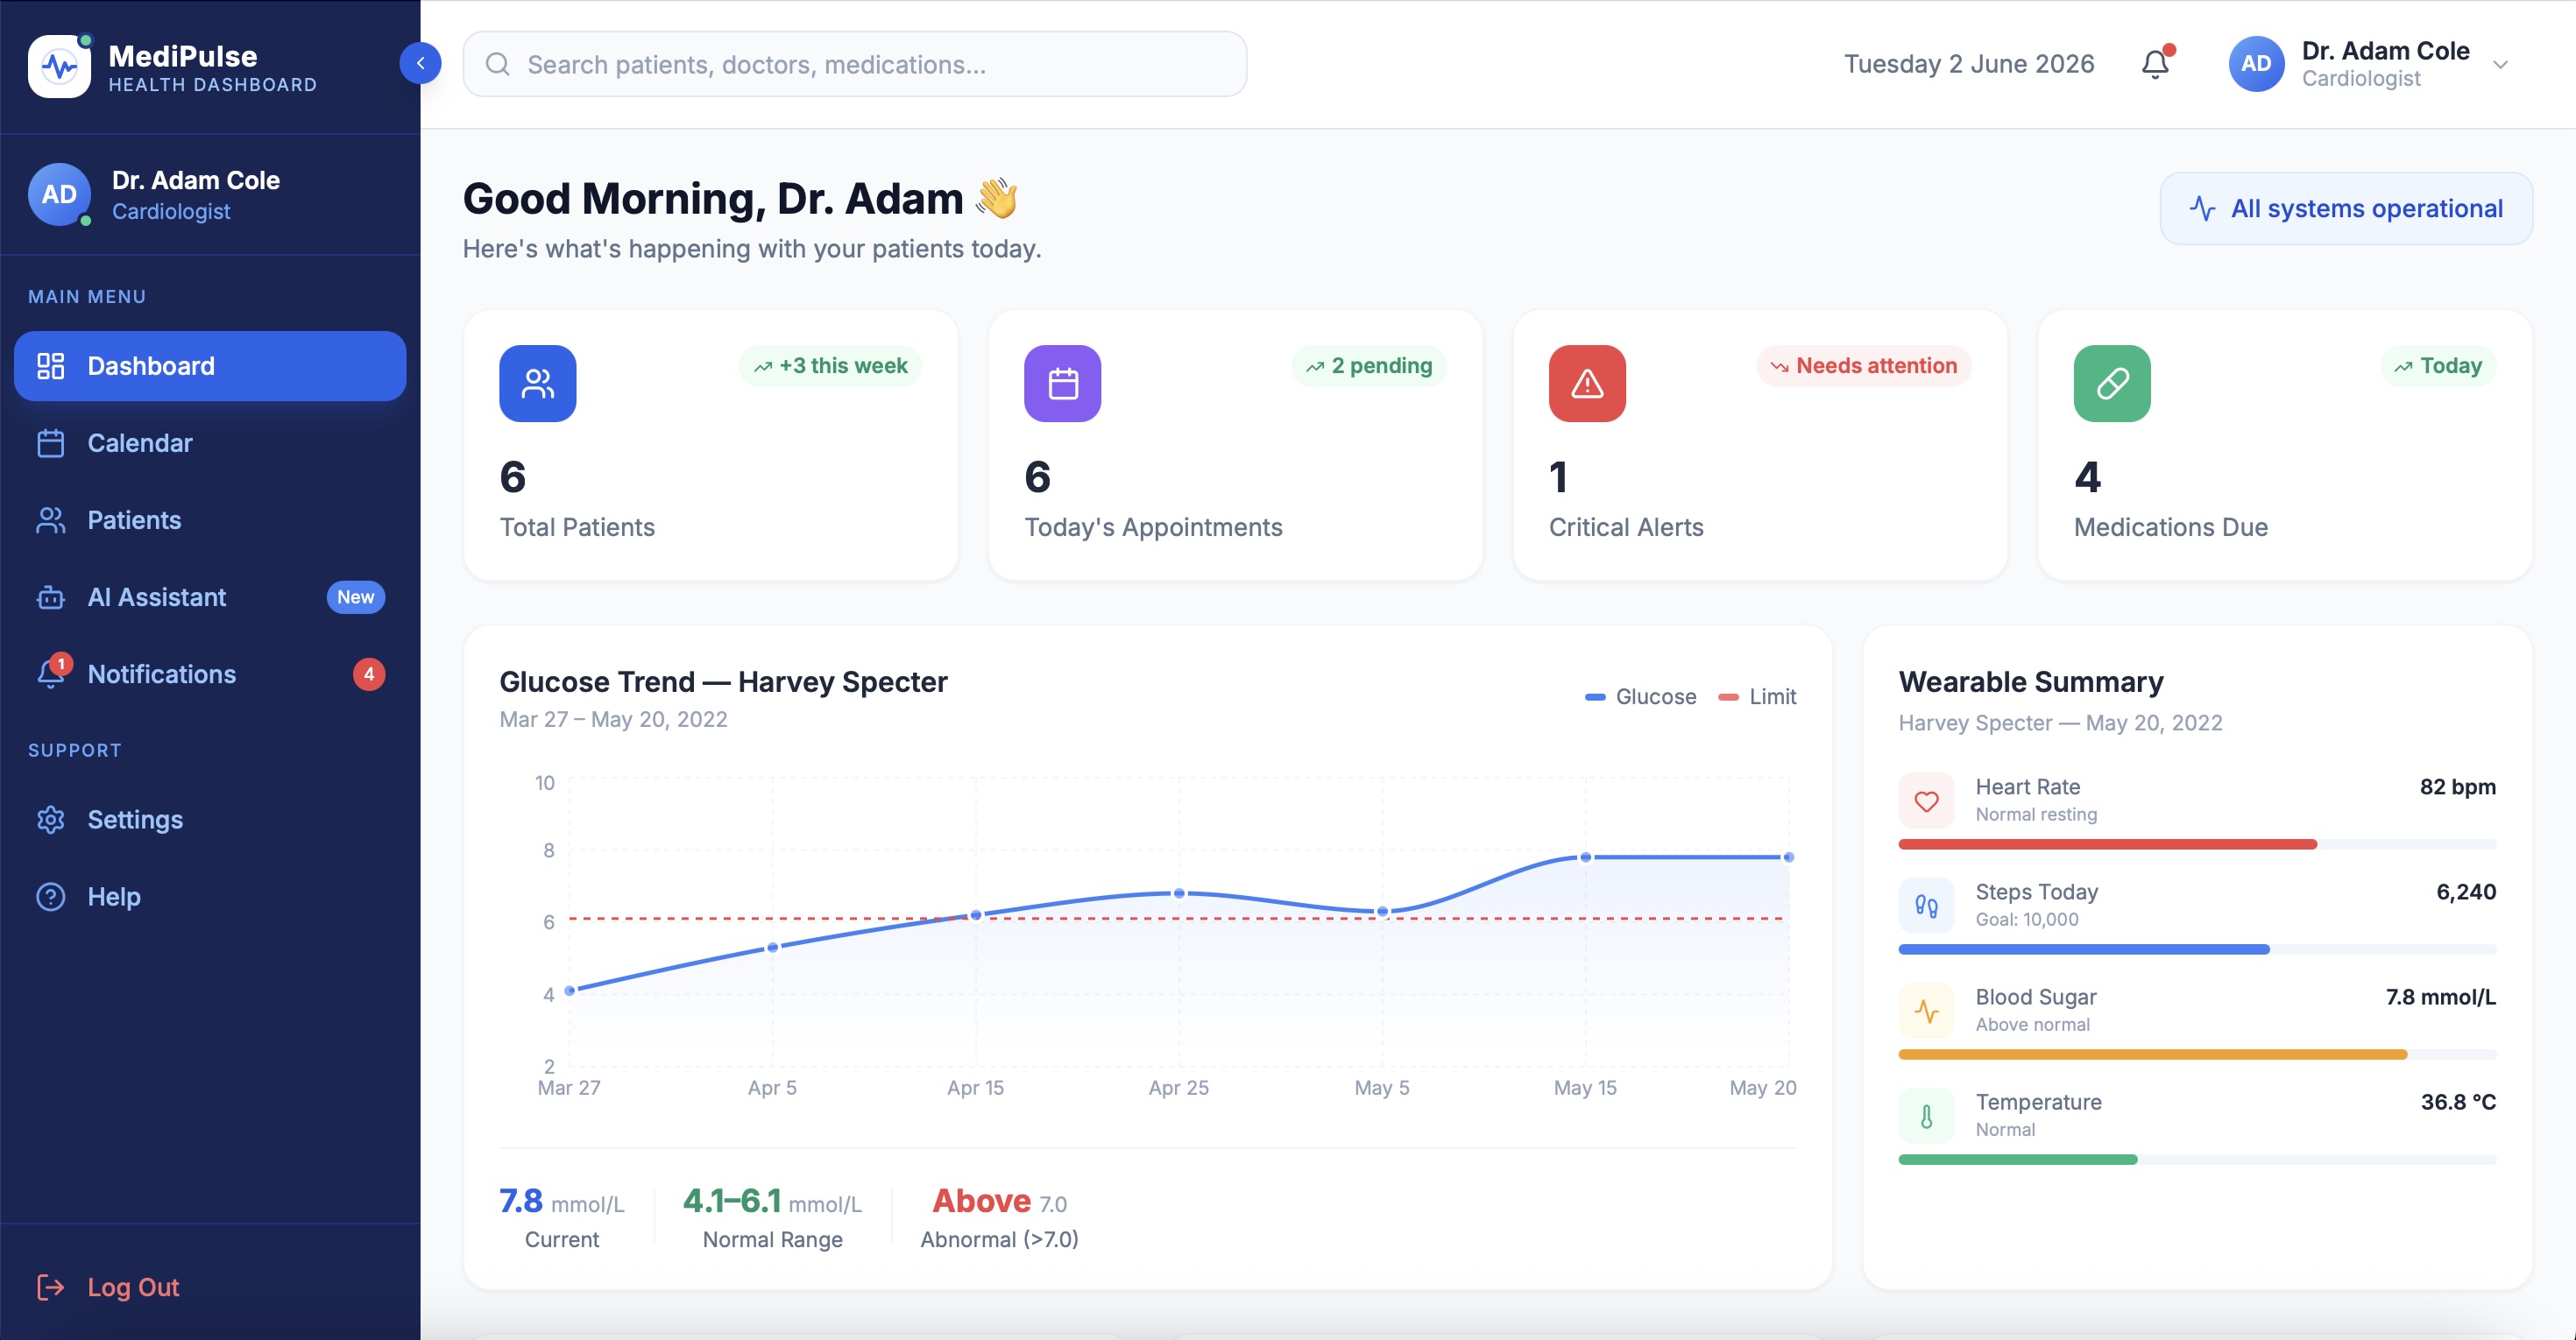Expand the Dr. Adam Cole profile dropdown chevron
The width and height of the screenshot is (2576, 1340).
click(2500, 65)
